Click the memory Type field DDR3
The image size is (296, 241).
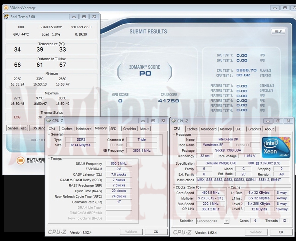pos(81,140)
